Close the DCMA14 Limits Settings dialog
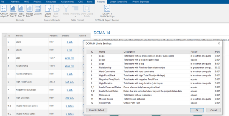Screen dimensions: 229x116 [219, 43]
